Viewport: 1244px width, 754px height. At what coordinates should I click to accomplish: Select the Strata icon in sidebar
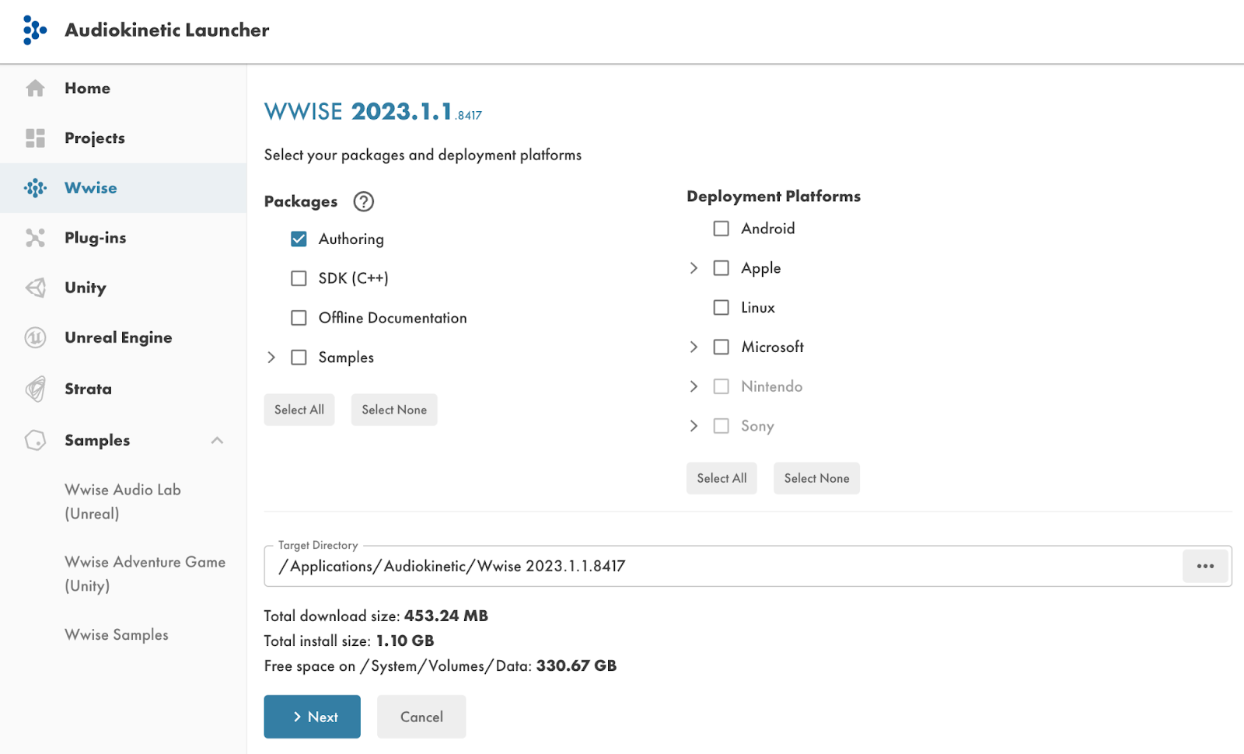[35, 388]
